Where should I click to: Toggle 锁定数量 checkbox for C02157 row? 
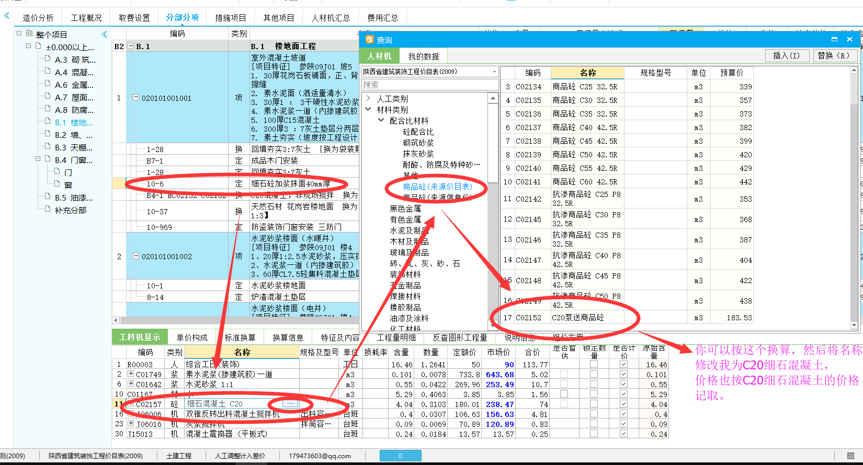[x=594, y=403]
